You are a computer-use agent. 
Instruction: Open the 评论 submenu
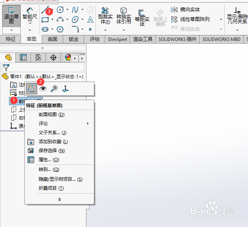pyautogui.click(x=59, y=123)
